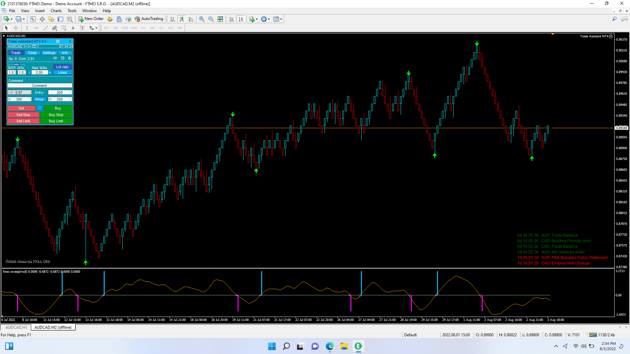
Task: Toggle the RR mode button
Action: (16, 65)
